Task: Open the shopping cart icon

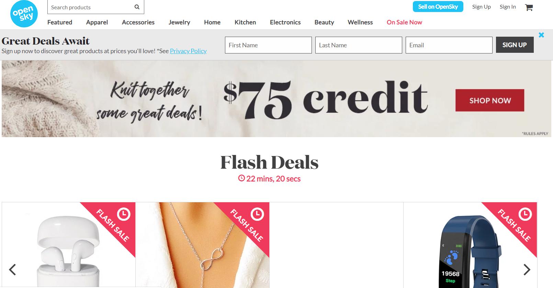Action: [x=529, y=7]
